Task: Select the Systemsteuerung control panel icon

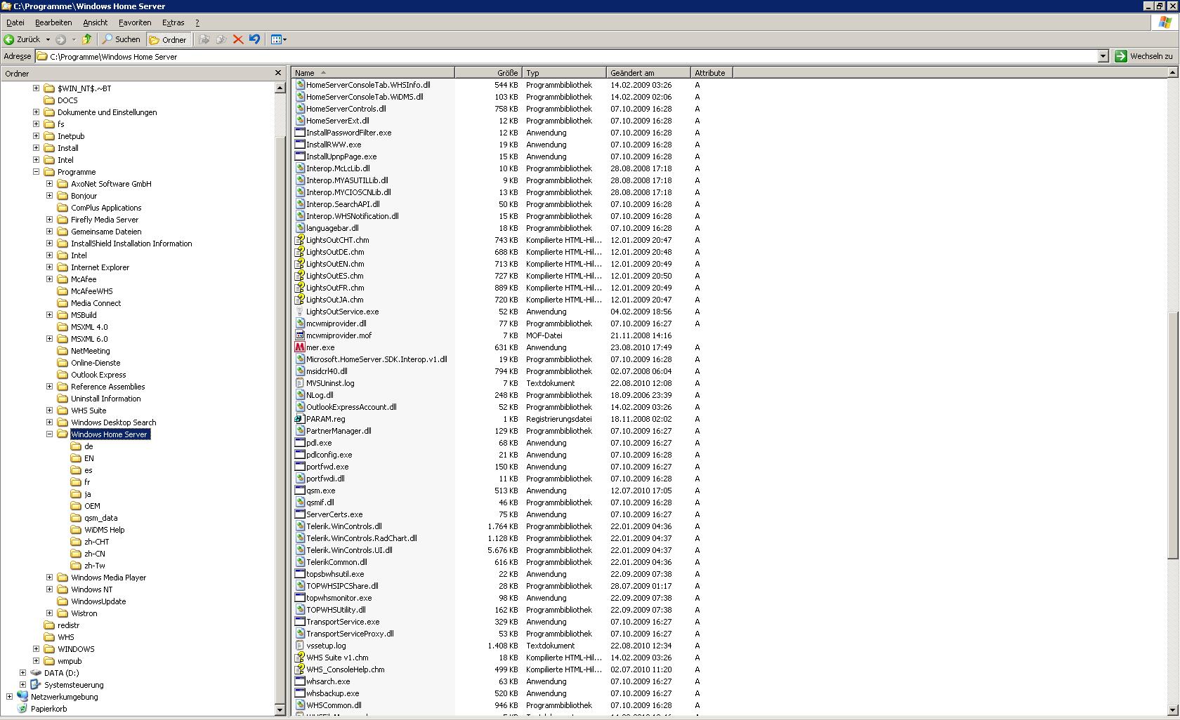Action: (36, 685)
